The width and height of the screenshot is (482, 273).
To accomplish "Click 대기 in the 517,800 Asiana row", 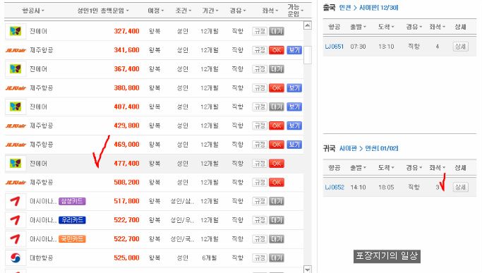I will [x=277, y=201].
